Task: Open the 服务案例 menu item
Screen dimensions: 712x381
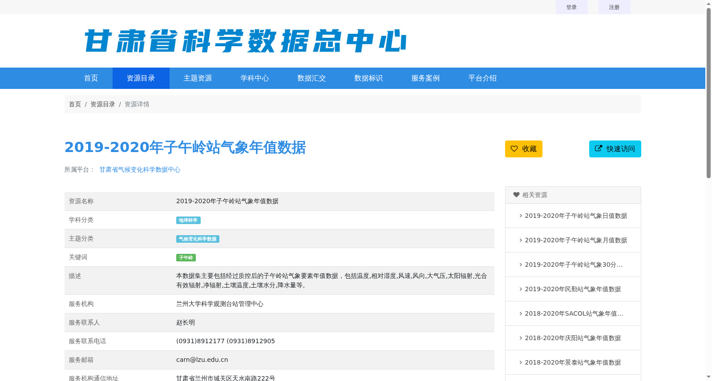Action: (426, 78)
